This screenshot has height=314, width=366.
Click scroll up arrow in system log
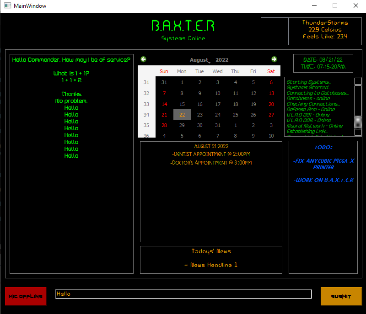[358, 81]
